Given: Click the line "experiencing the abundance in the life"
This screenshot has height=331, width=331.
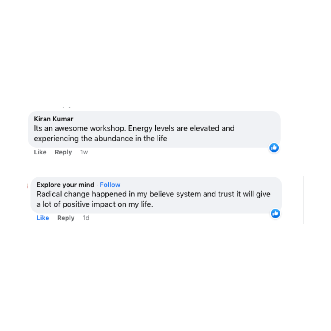Looking at the screenshot, I should pos(100,139).
